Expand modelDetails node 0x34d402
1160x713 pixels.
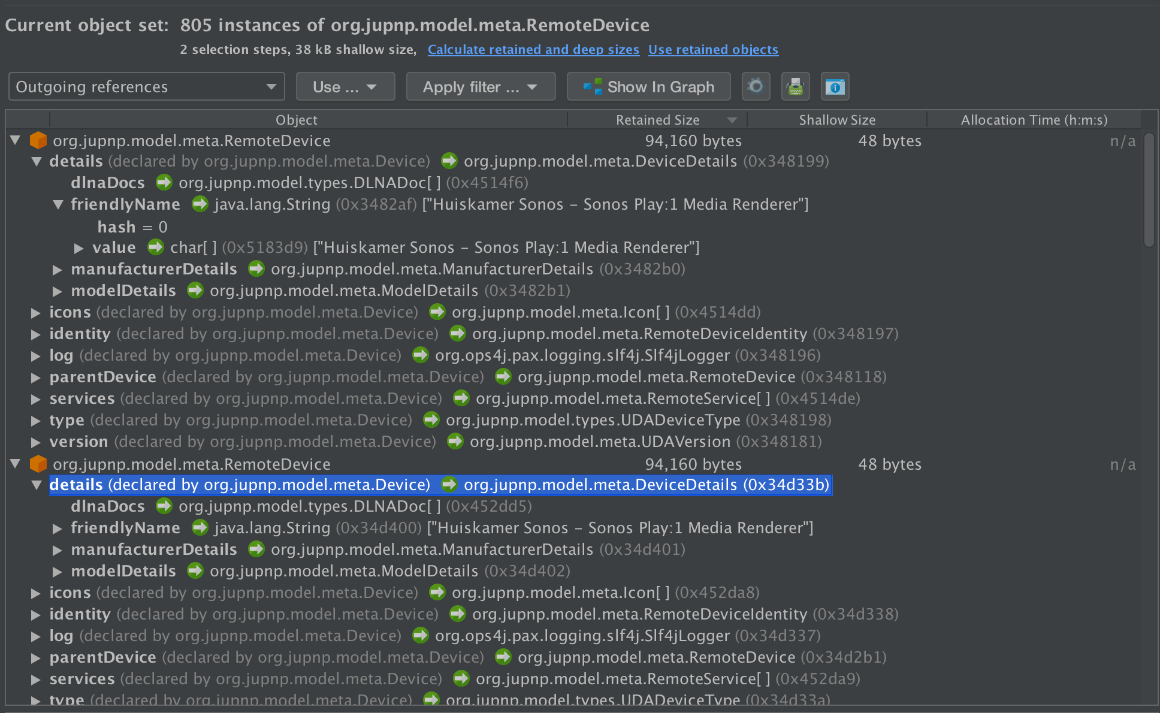pos(57,572)
